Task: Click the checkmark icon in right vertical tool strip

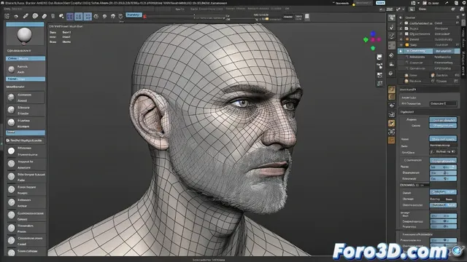Action: point(392,27)
